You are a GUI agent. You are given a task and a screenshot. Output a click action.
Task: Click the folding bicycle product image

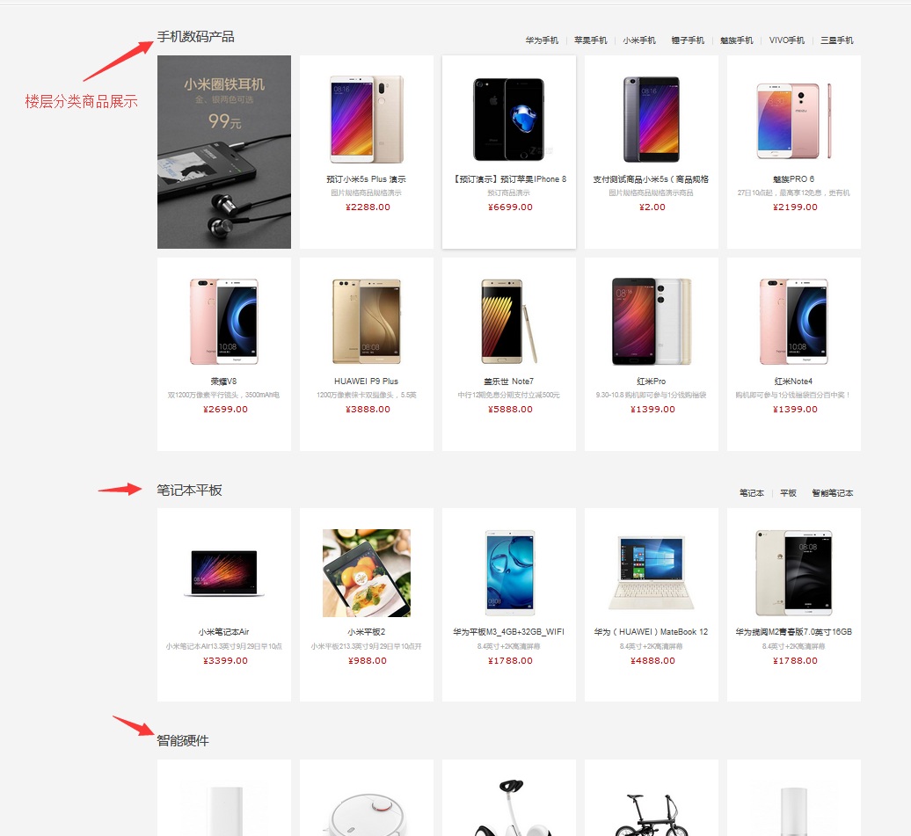652,815
